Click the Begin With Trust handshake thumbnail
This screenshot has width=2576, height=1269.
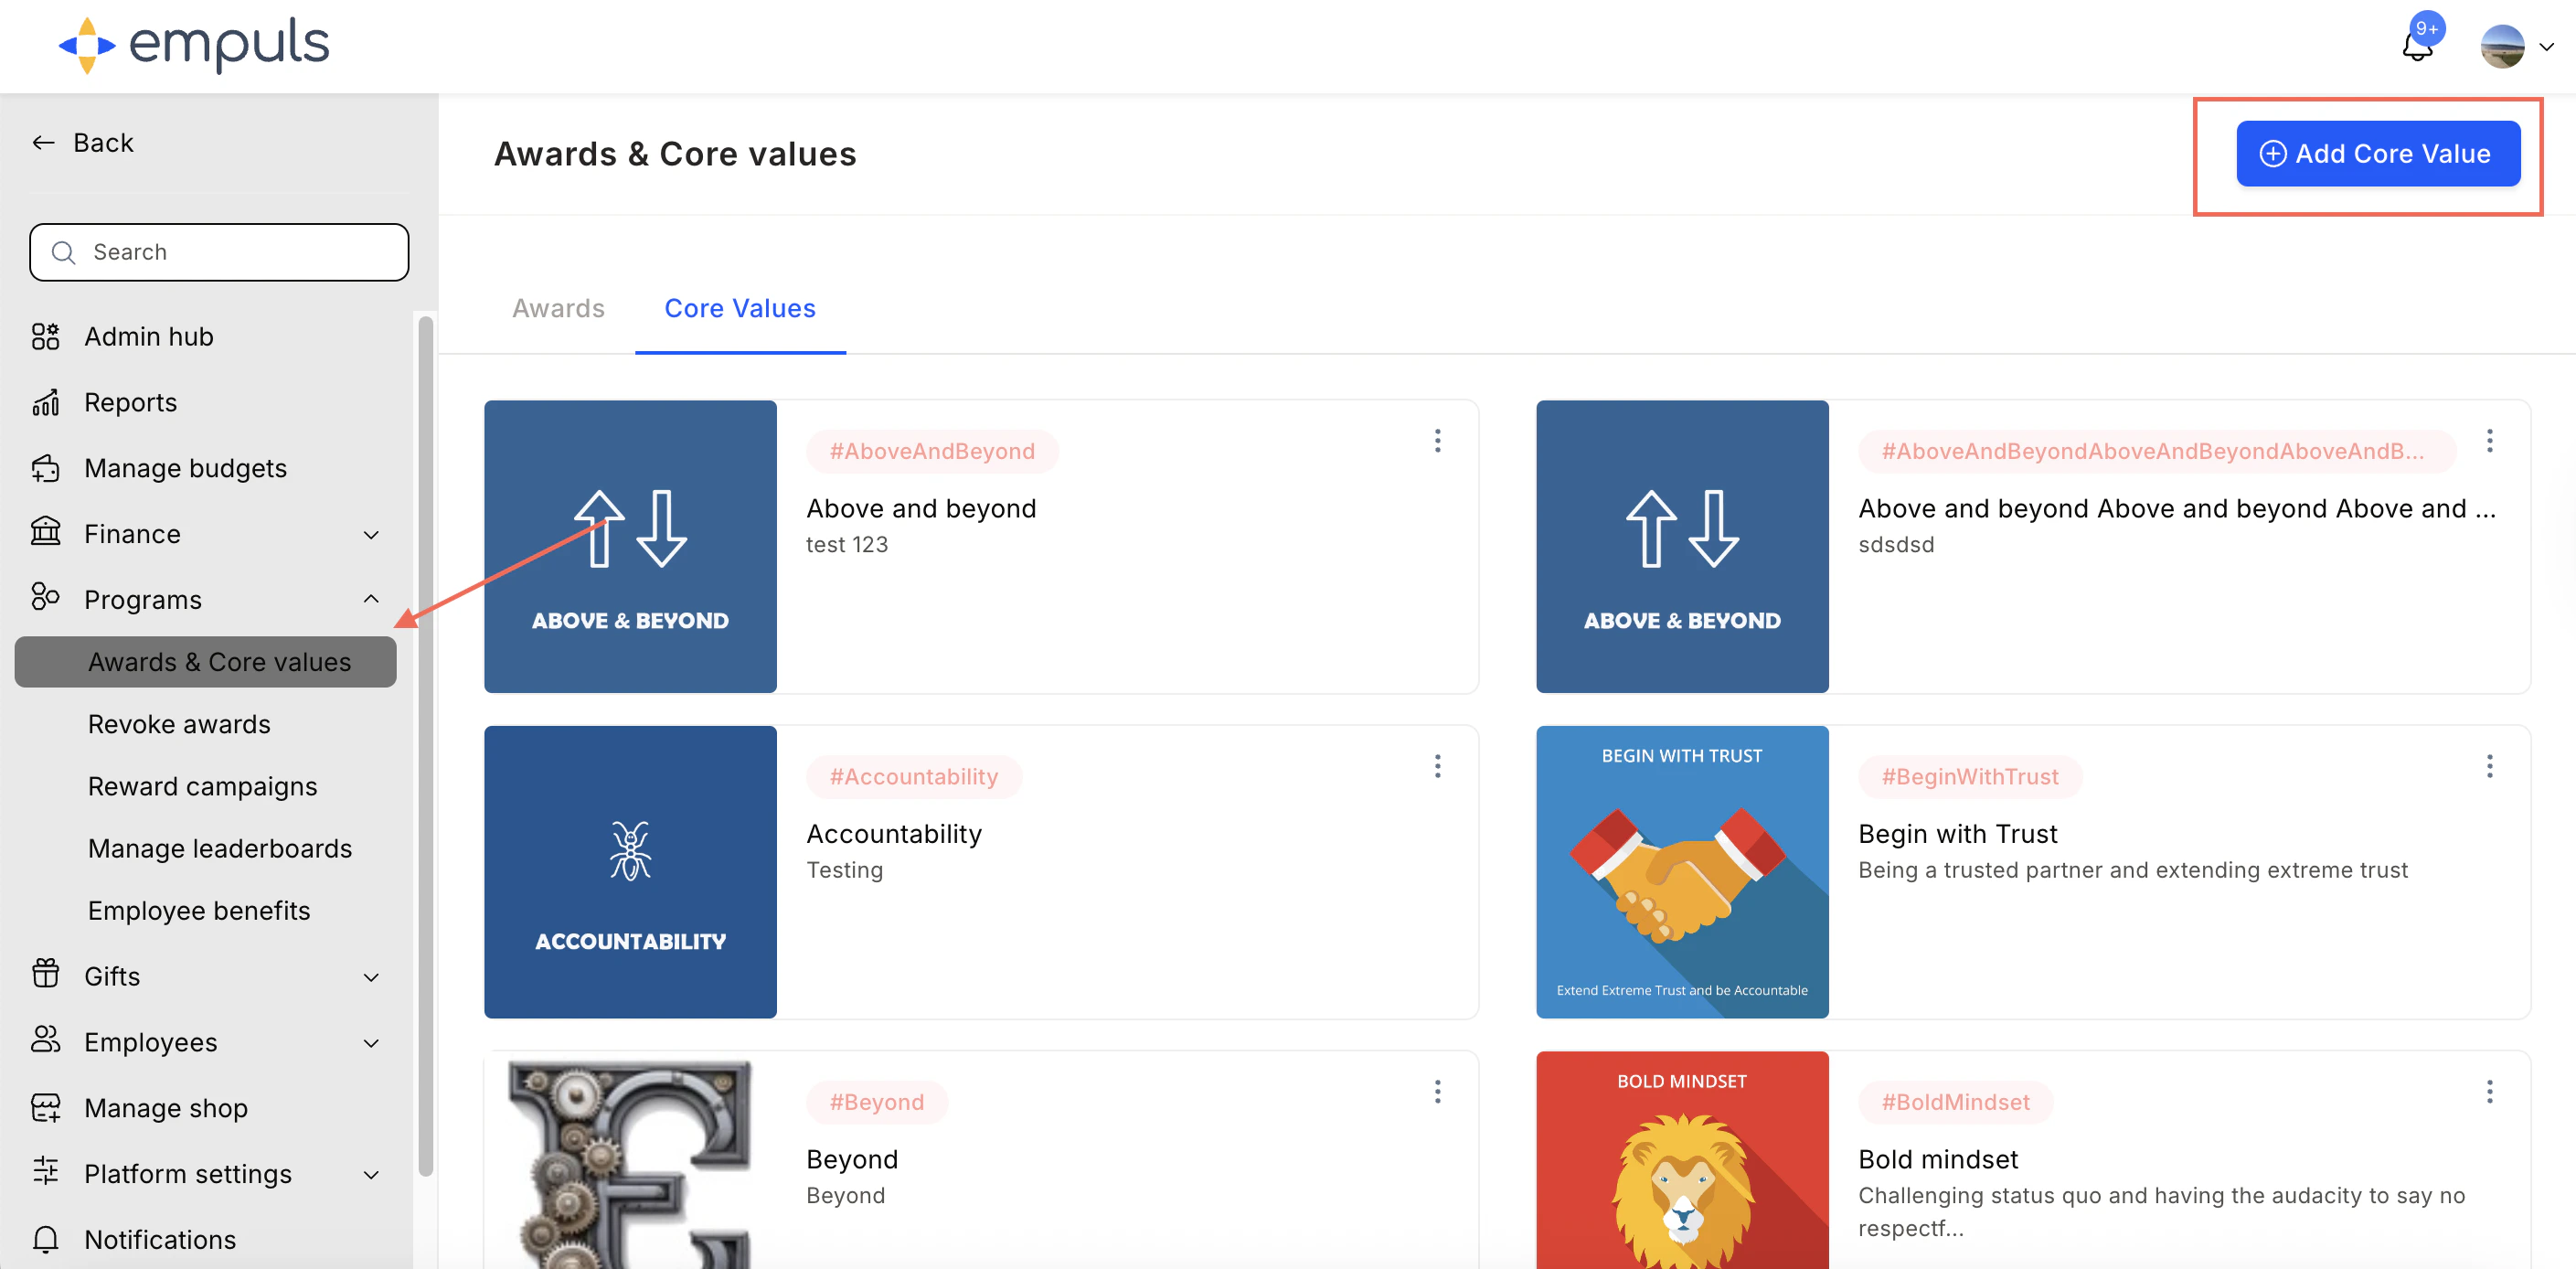coord(1682,871)
